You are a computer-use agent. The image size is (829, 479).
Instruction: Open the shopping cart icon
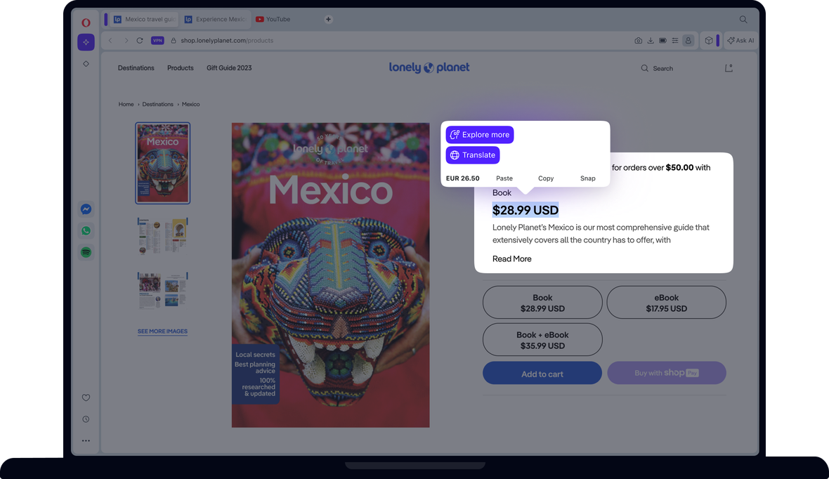tap(729, 68)
